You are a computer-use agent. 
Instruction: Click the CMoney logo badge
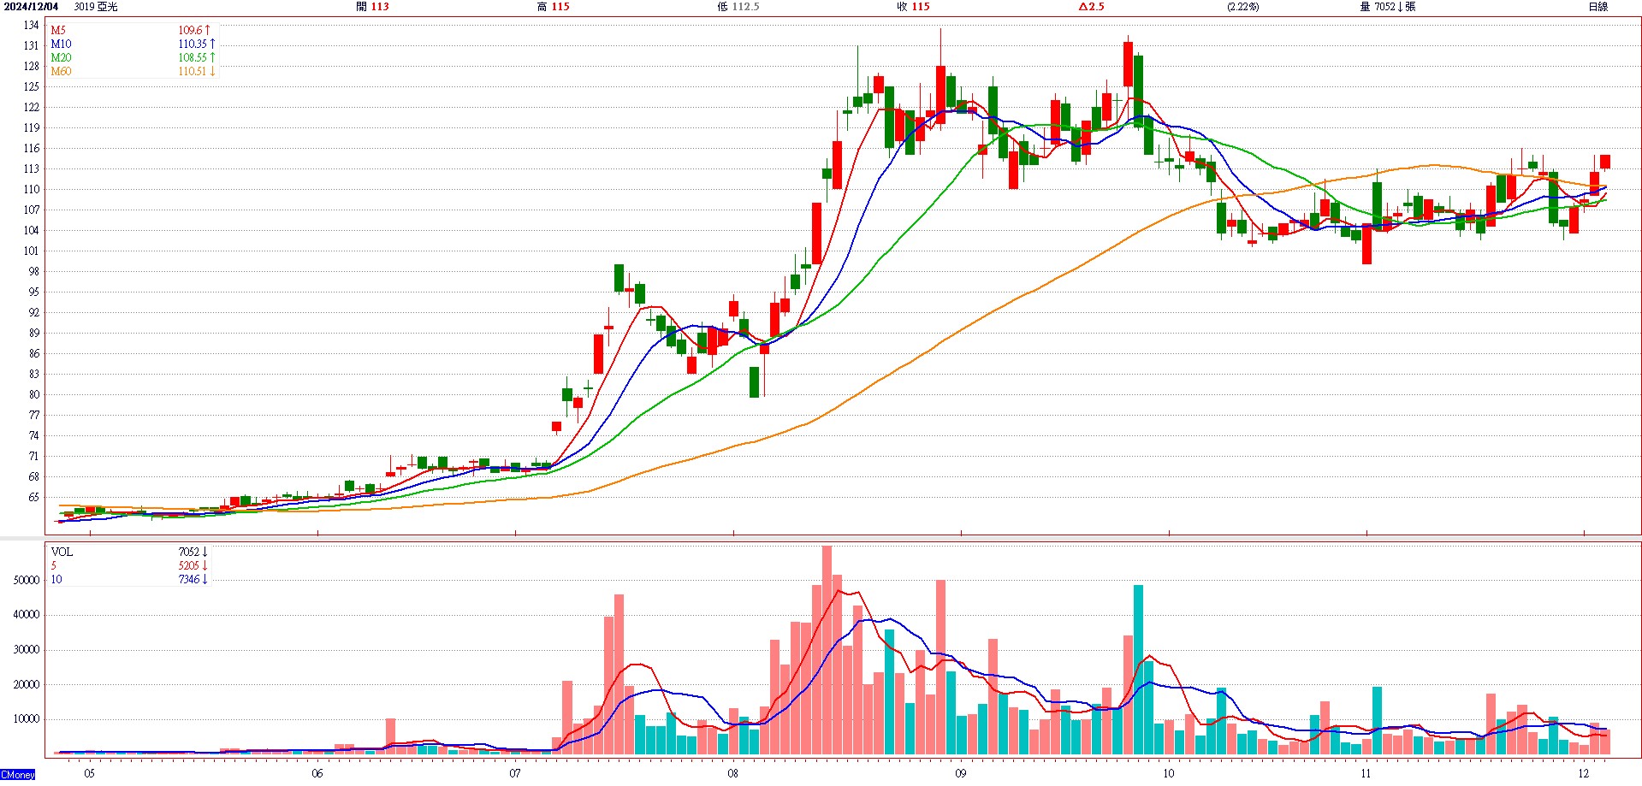click(x=18, y=775)
